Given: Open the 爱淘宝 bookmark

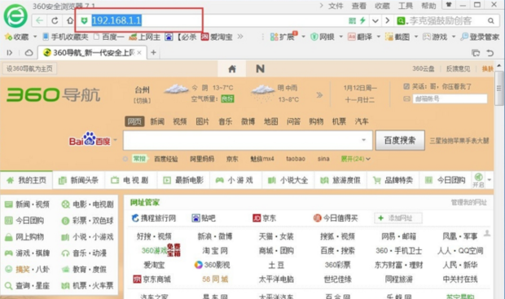Looking at the screenshot, I should coord(217,37).
